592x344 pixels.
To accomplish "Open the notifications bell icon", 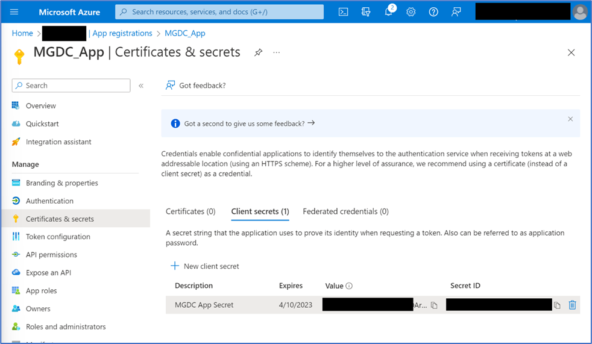I will coord(389,12).
